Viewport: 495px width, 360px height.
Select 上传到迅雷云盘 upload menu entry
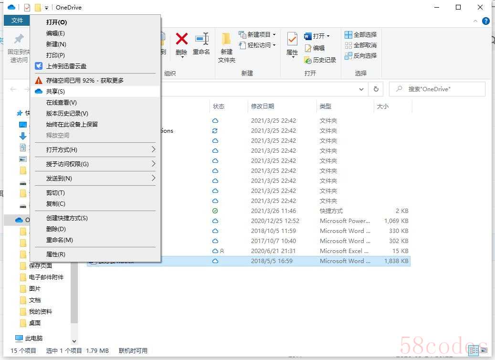click(x=66, y=66)
